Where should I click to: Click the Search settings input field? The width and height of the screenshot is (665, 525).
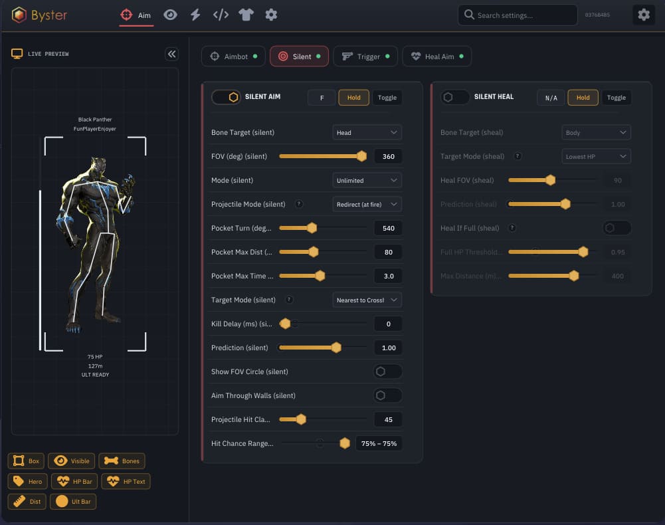coord(518,15)
